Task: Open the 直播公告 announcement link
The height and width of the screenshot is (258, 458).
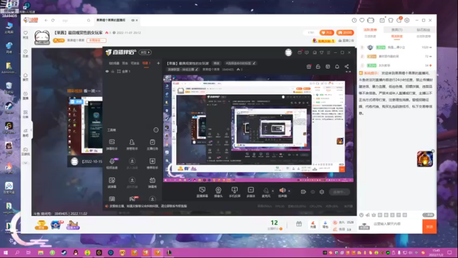Action: tap(346, 41)
